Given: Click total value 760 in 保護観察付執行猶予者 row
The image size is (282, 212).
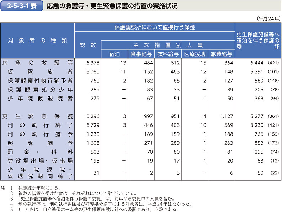Looking at the screenshot, I should point(95,81).
